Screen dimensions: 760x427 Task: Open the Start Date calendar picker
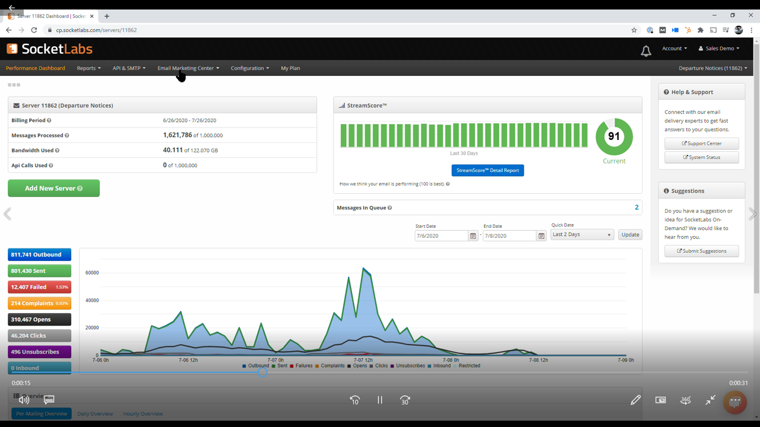click(473, 235)
